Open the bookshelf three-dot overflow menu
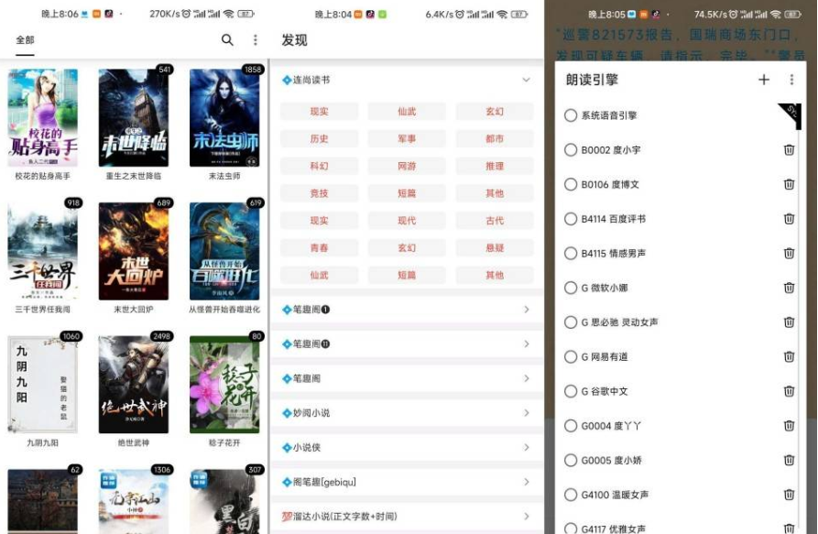818x534 pixels. pyautogui.click(x=255, y=39)
